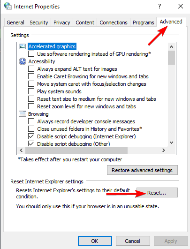Confirm the dialog with the OK button
Screen dimensions: 190x249
click(x=95, y=241)
